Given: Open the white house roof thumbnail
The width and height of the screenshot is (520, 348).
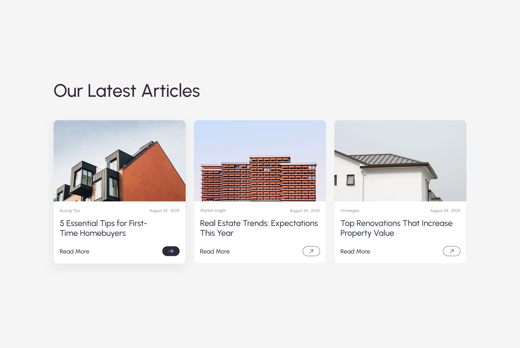Looking at the screenshot, I should point(400,161).
